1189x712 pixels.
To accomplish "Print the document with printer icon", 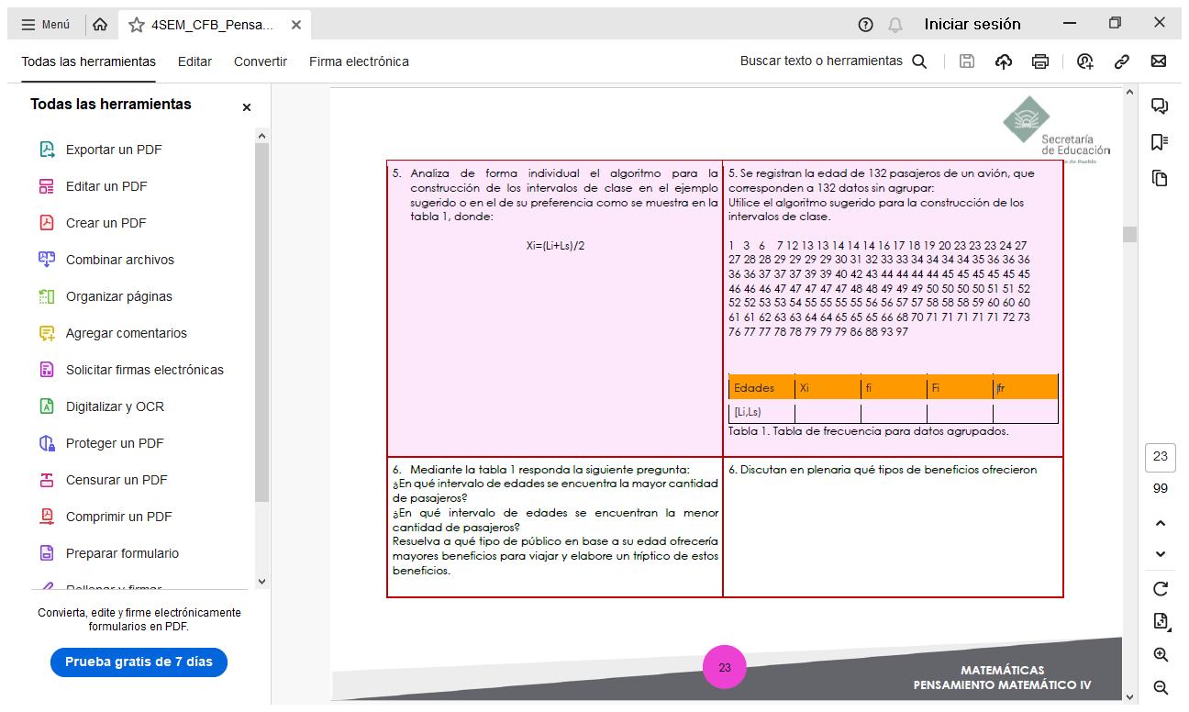I will pos(1040,61).
